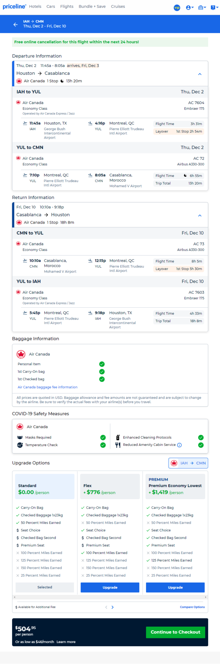Click the back arrow in blue header
The image size is (220, 664).
[x=15, y=25]
